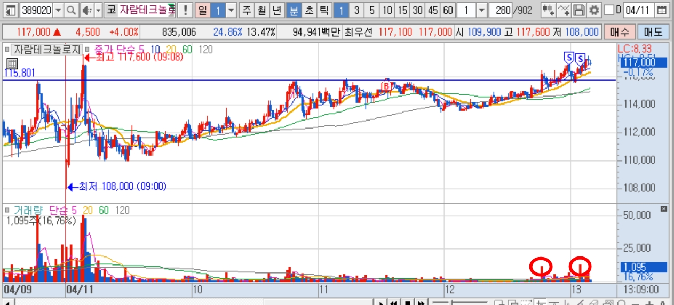This screenshot has height=305, width=674.
Task: Click the second S sell marker
Action: pos(580,58)
